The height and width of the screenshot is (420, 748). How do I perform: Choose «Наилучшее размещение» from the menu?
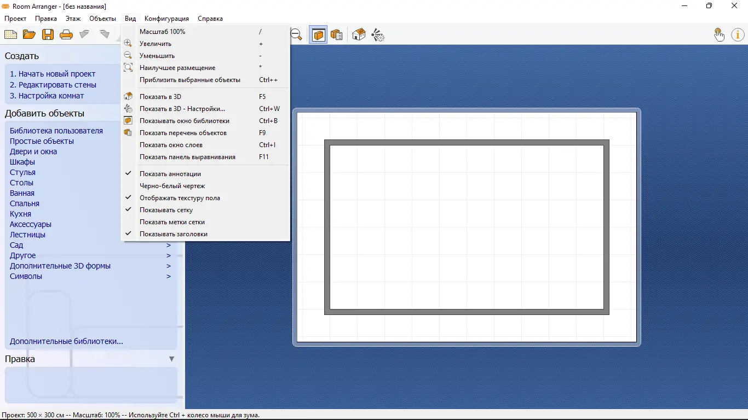point(205,68)
